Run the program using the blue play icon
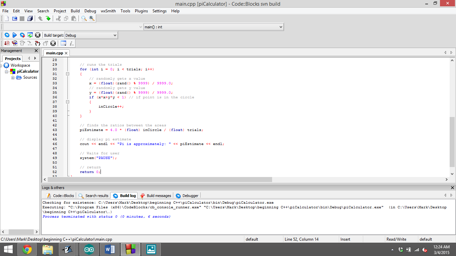Viewport: 456px width, 256px height. [x=14, y=35]
